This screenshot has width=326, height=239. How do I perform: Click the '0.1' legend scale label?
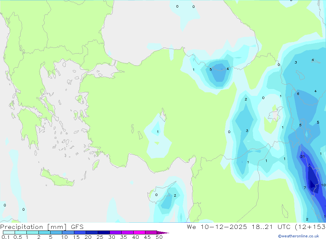[6, 237]
